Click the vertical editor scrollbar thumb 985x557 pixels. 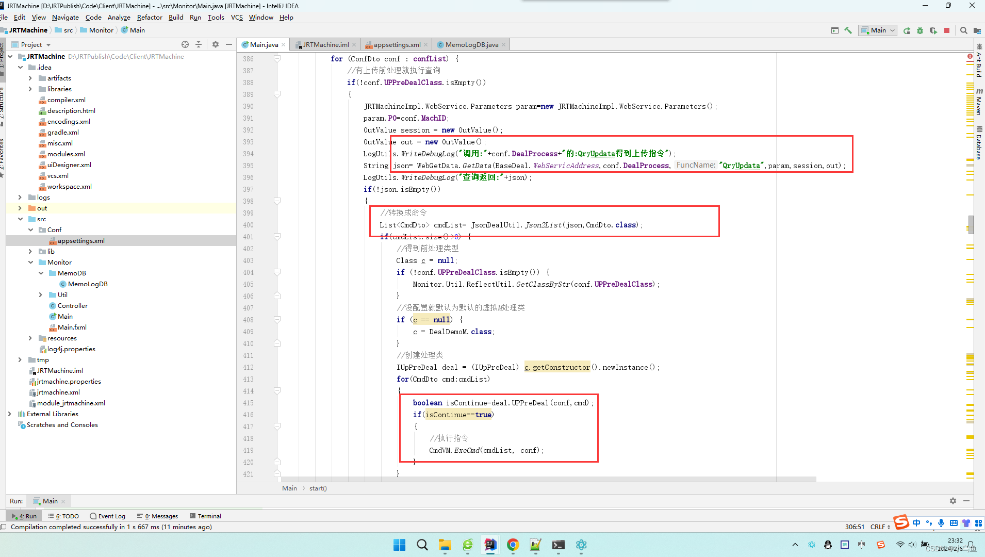coord(971,225)
